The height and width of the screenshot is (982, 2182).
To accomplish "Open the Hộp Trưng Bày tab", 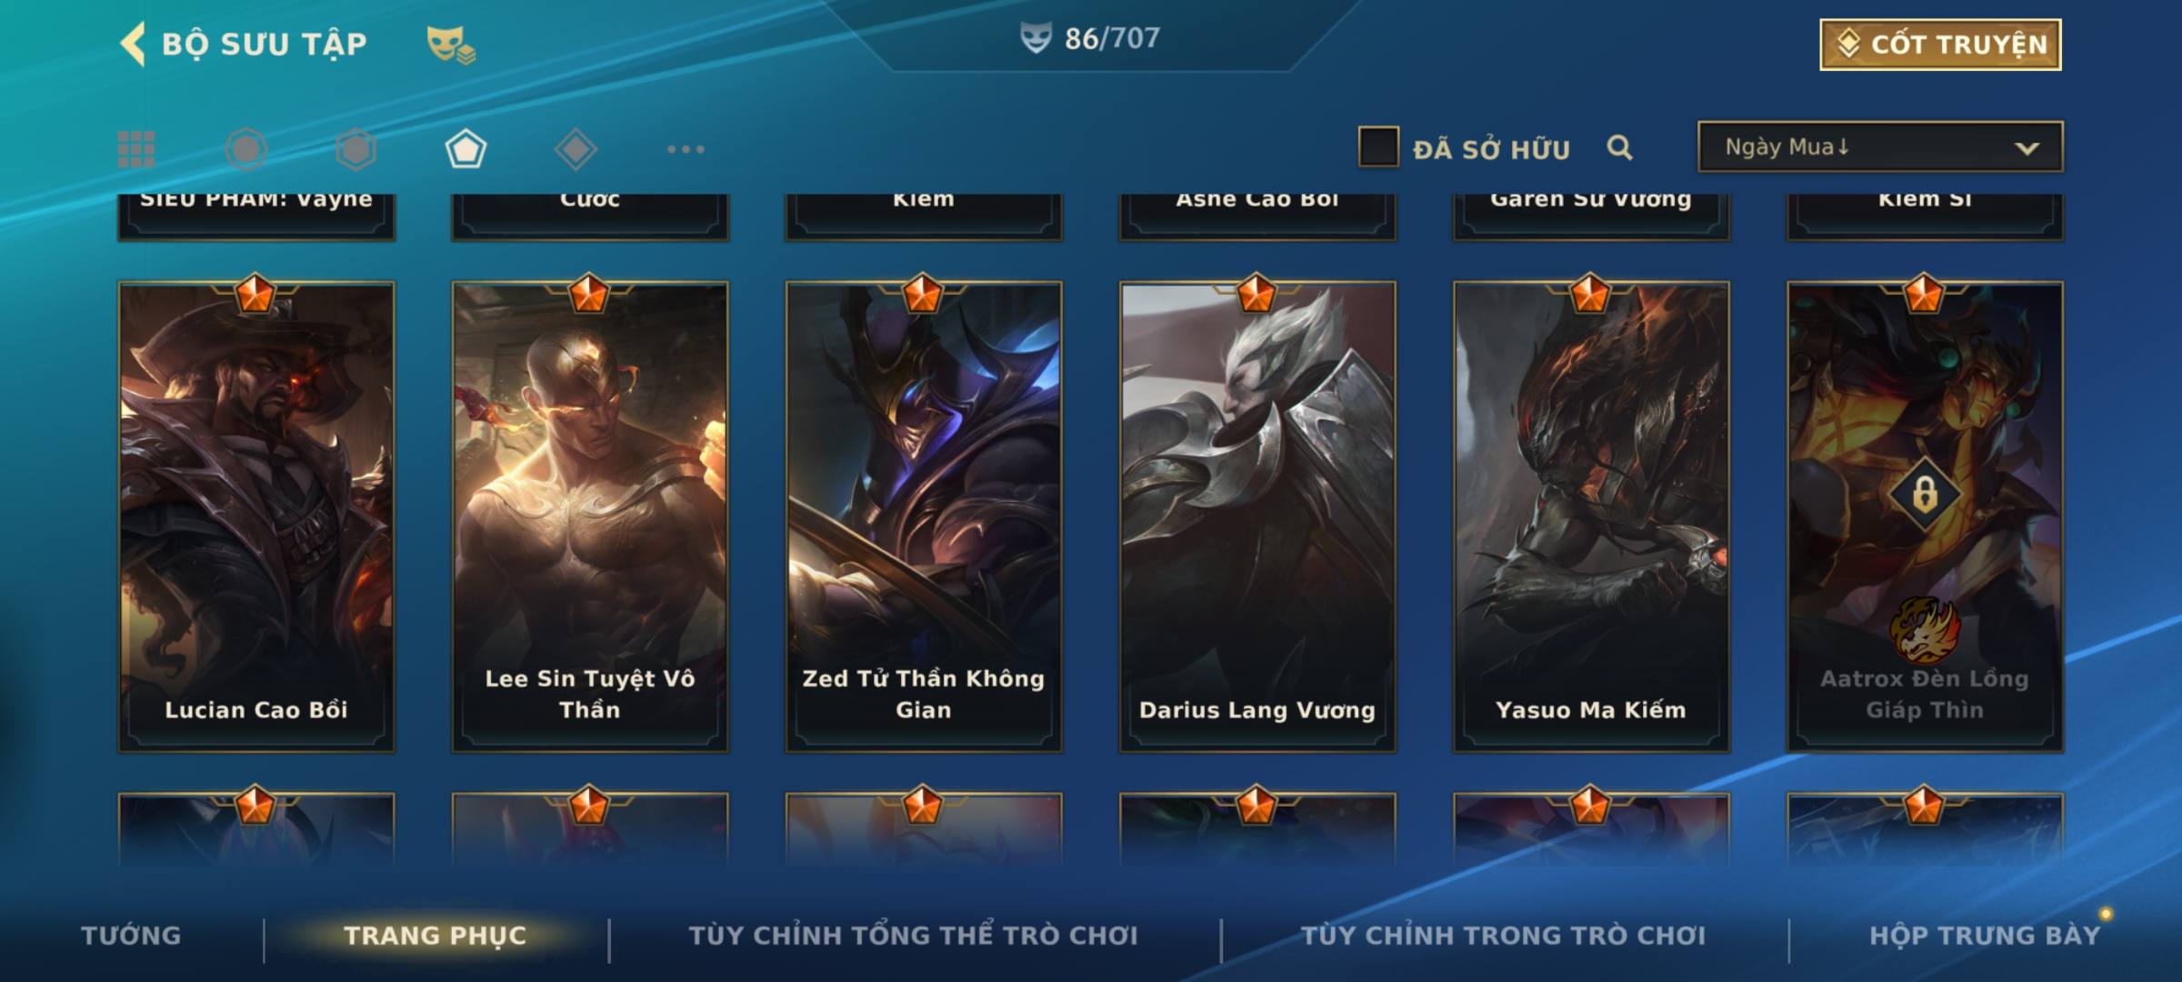I will pyautogui.click(x=1985, y=936).
